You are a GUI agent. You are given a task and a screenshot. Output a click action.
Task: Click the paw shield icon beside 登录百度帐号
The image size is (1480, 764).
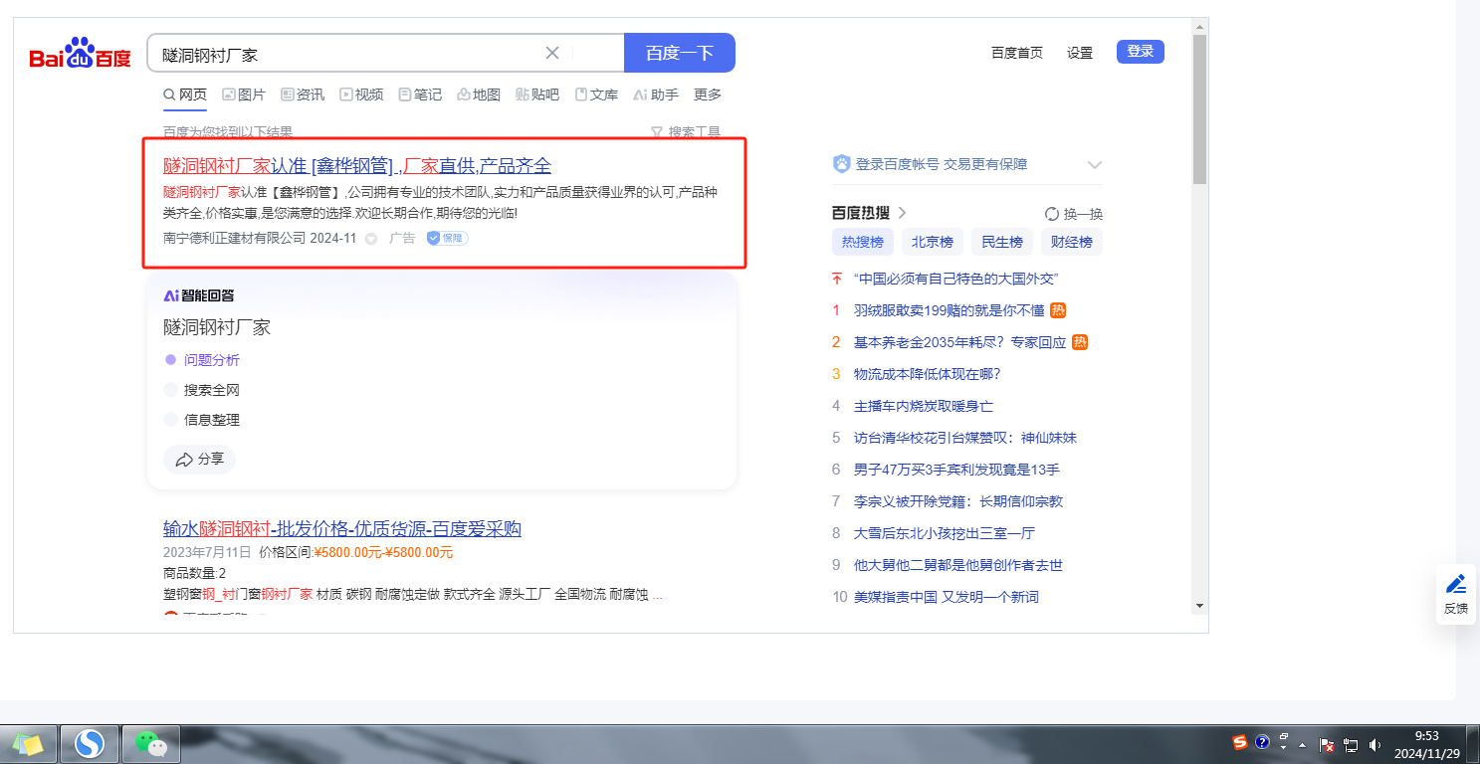(841, 164)
